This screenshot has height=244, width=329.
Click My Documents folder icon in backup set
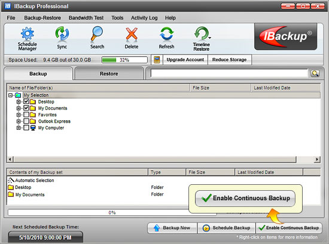pyautogui.click(x=11, y=194)
